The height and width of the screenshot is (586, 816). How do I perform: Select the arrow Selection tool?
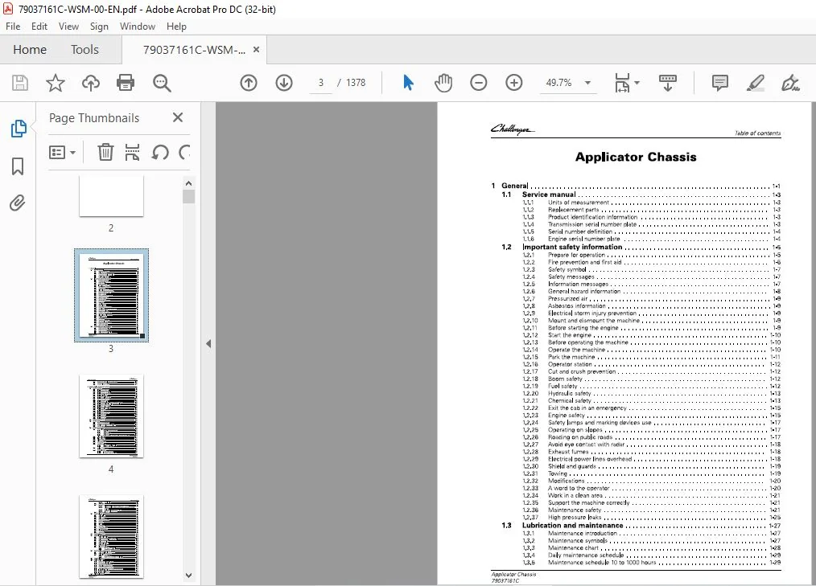[408, 83]
